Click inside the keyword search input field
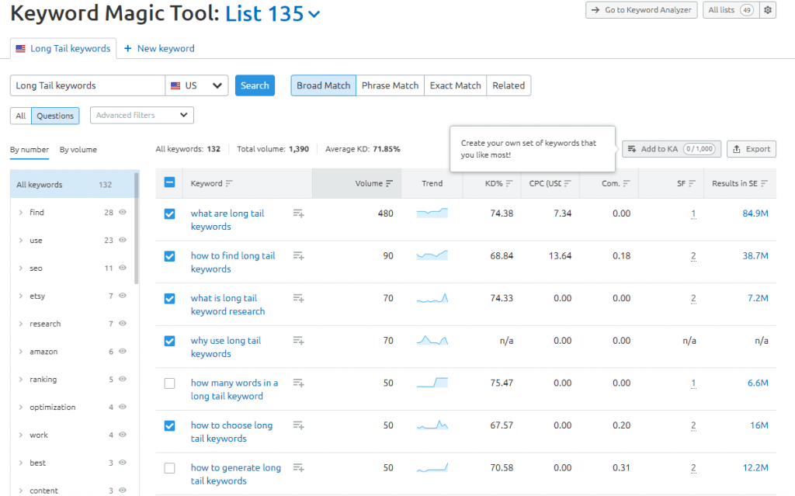 click(87, 85)
